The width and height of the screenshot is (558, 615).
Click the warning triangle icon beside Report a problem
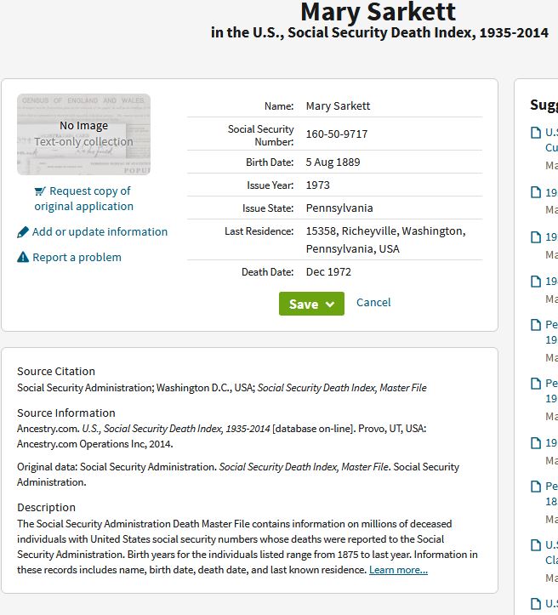(x=23, y=257)
